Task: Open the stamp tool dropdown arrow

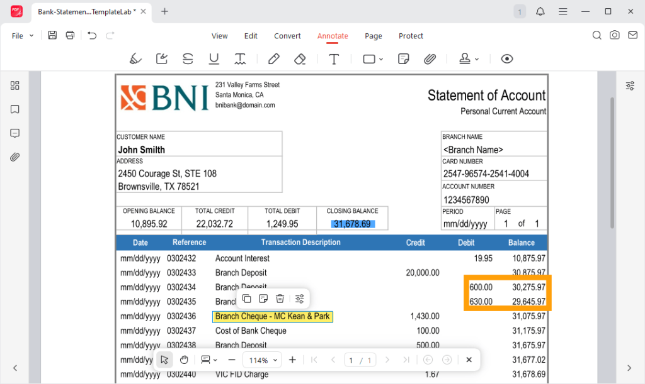Action: click(477, 59)
